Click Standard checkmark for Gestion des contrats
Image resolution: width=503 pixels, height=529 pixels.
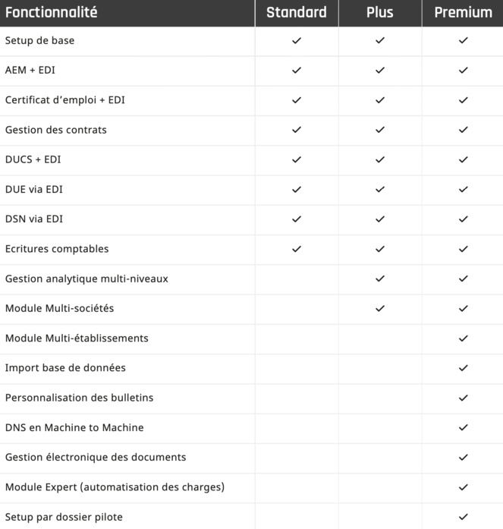tap(297, 130)
